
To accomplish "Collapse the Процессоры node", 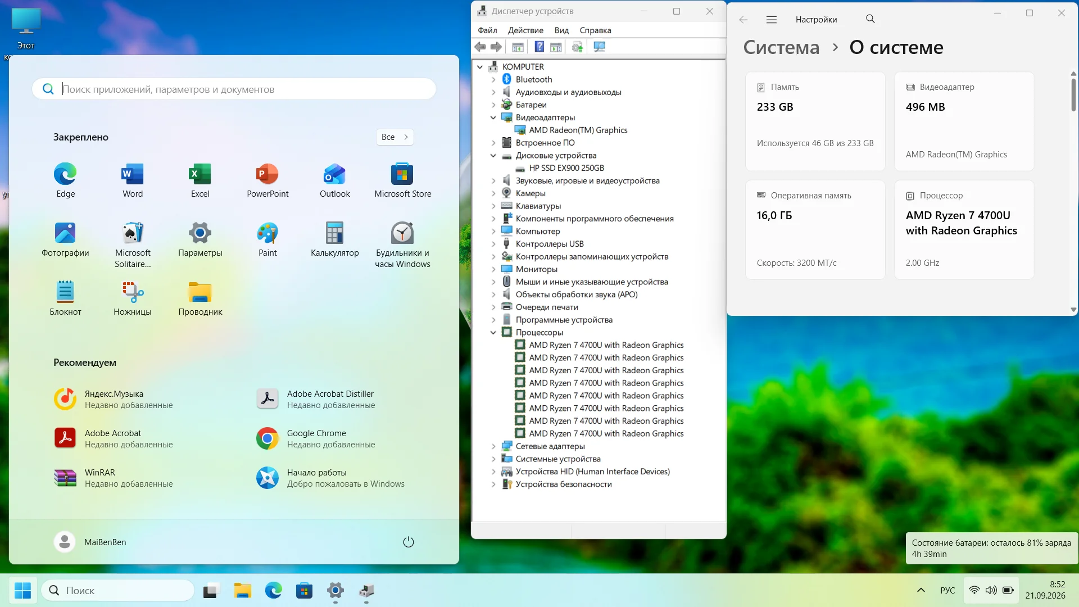I will click(493, 332).
